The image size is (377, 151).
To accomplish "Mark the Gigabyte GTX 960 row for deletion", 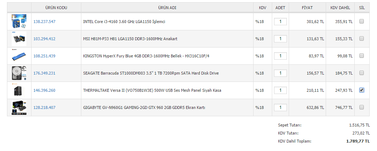I will [x=362, y=107].
